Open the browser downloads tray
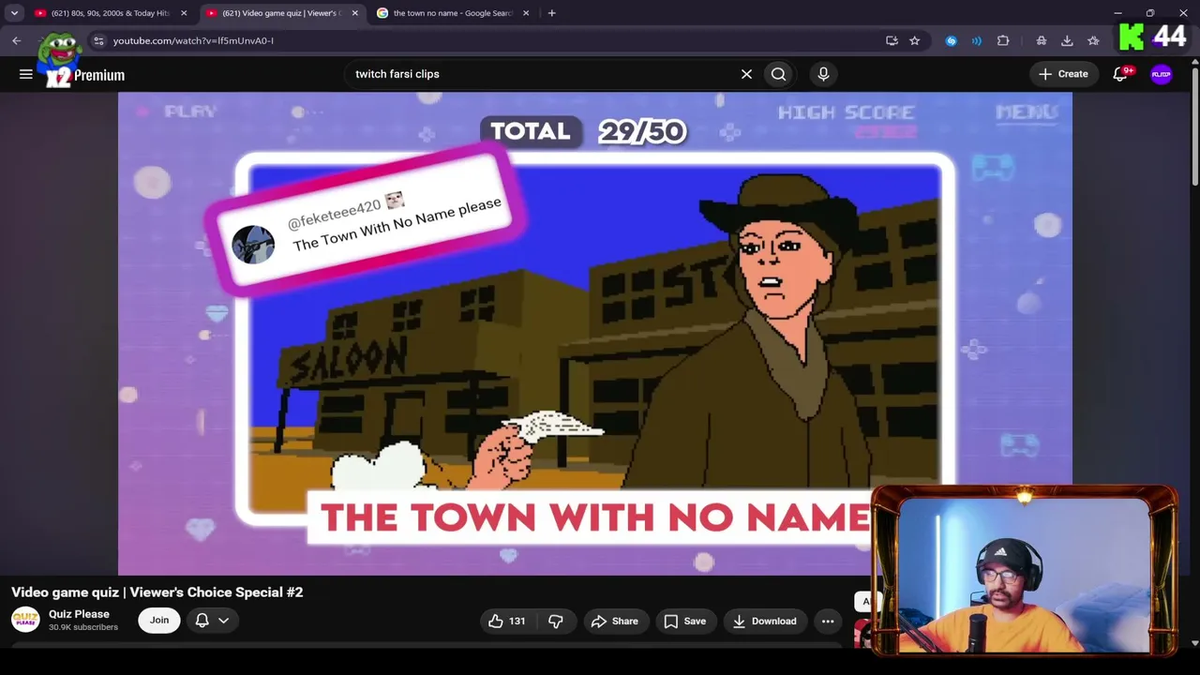 (x=1067, y=40)
